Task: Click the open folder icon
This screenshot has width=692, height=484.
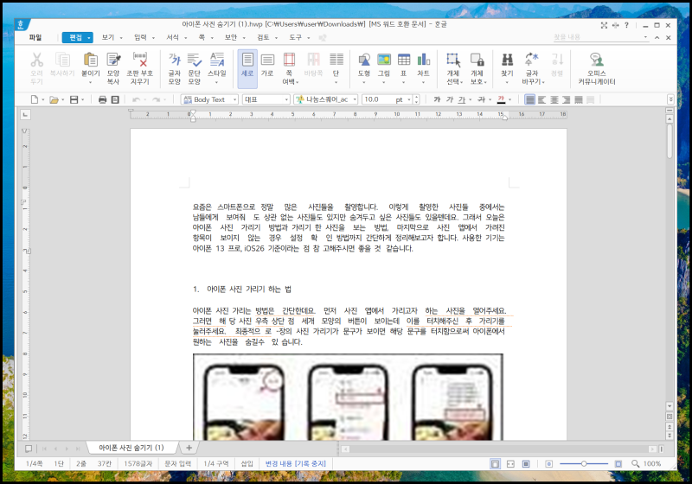Action: point(54,99)
